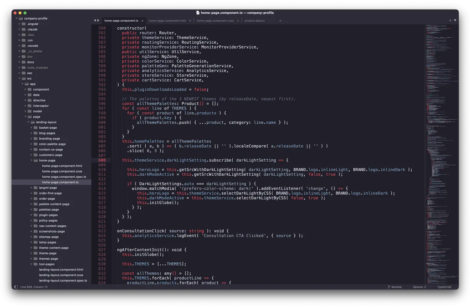470x308 pixels.
Task: Click the .vscode folder icon
Action: (24, 46)
